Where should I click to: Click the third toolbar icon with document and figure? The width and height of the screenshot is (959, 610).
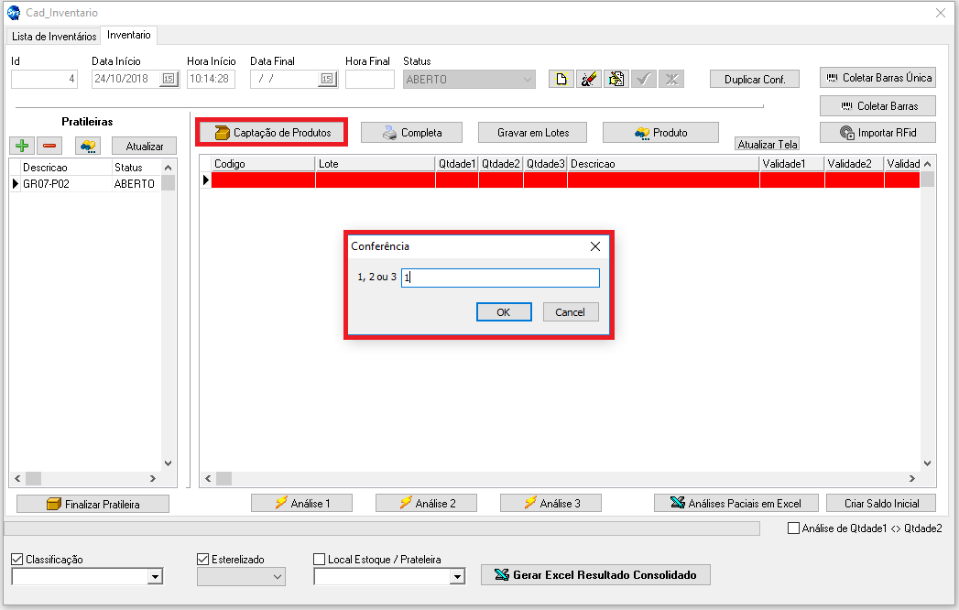click(x=616, y=79)
